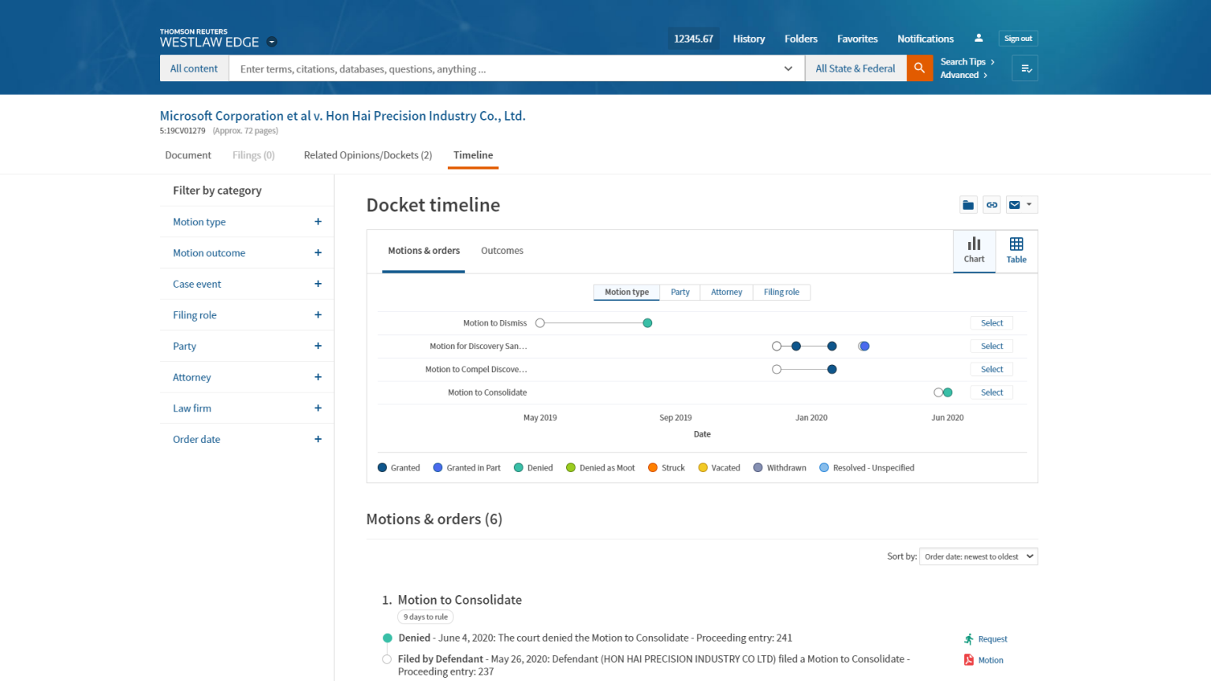Save the docket to a folder
1211x681 pixels.
968,204
